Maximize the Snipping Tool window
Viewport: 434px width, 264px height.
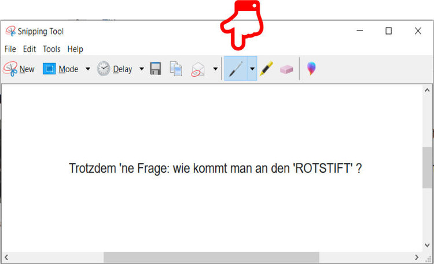click(389, 31)
